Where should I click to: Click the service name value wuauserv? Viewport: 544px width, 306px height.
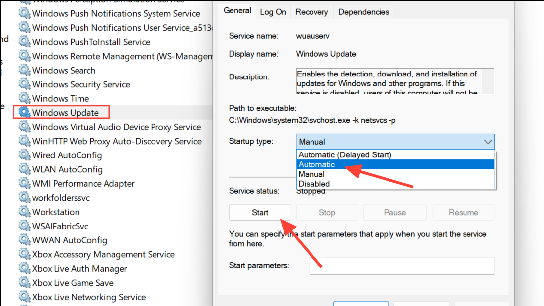(x=312, y=36)
